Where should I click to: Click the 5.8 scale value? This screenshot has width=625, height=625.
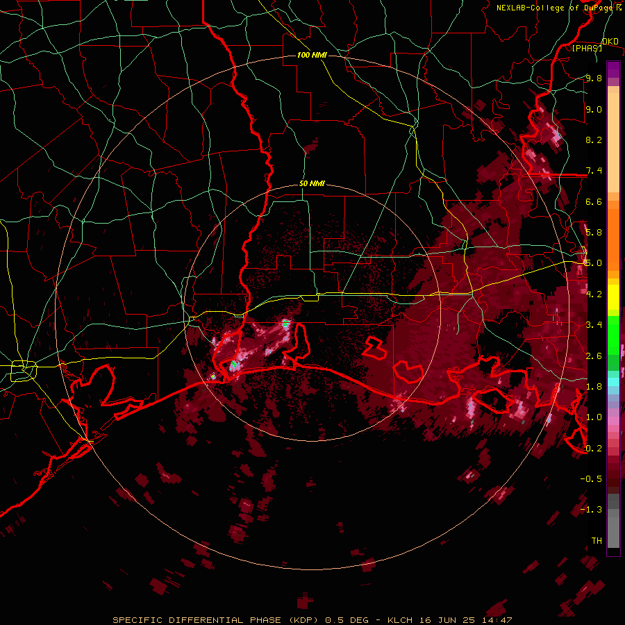point(594,233)
